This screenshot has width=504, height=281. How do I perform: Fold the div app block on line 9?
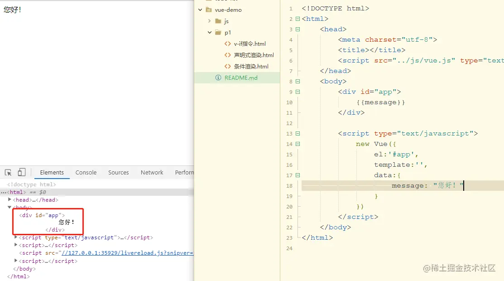click(298, 92)
